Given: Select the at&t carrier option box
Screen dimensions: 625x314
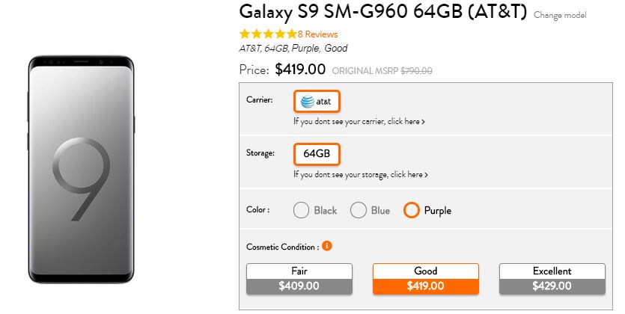Looking at the screenshot, I should coord(317,101).
